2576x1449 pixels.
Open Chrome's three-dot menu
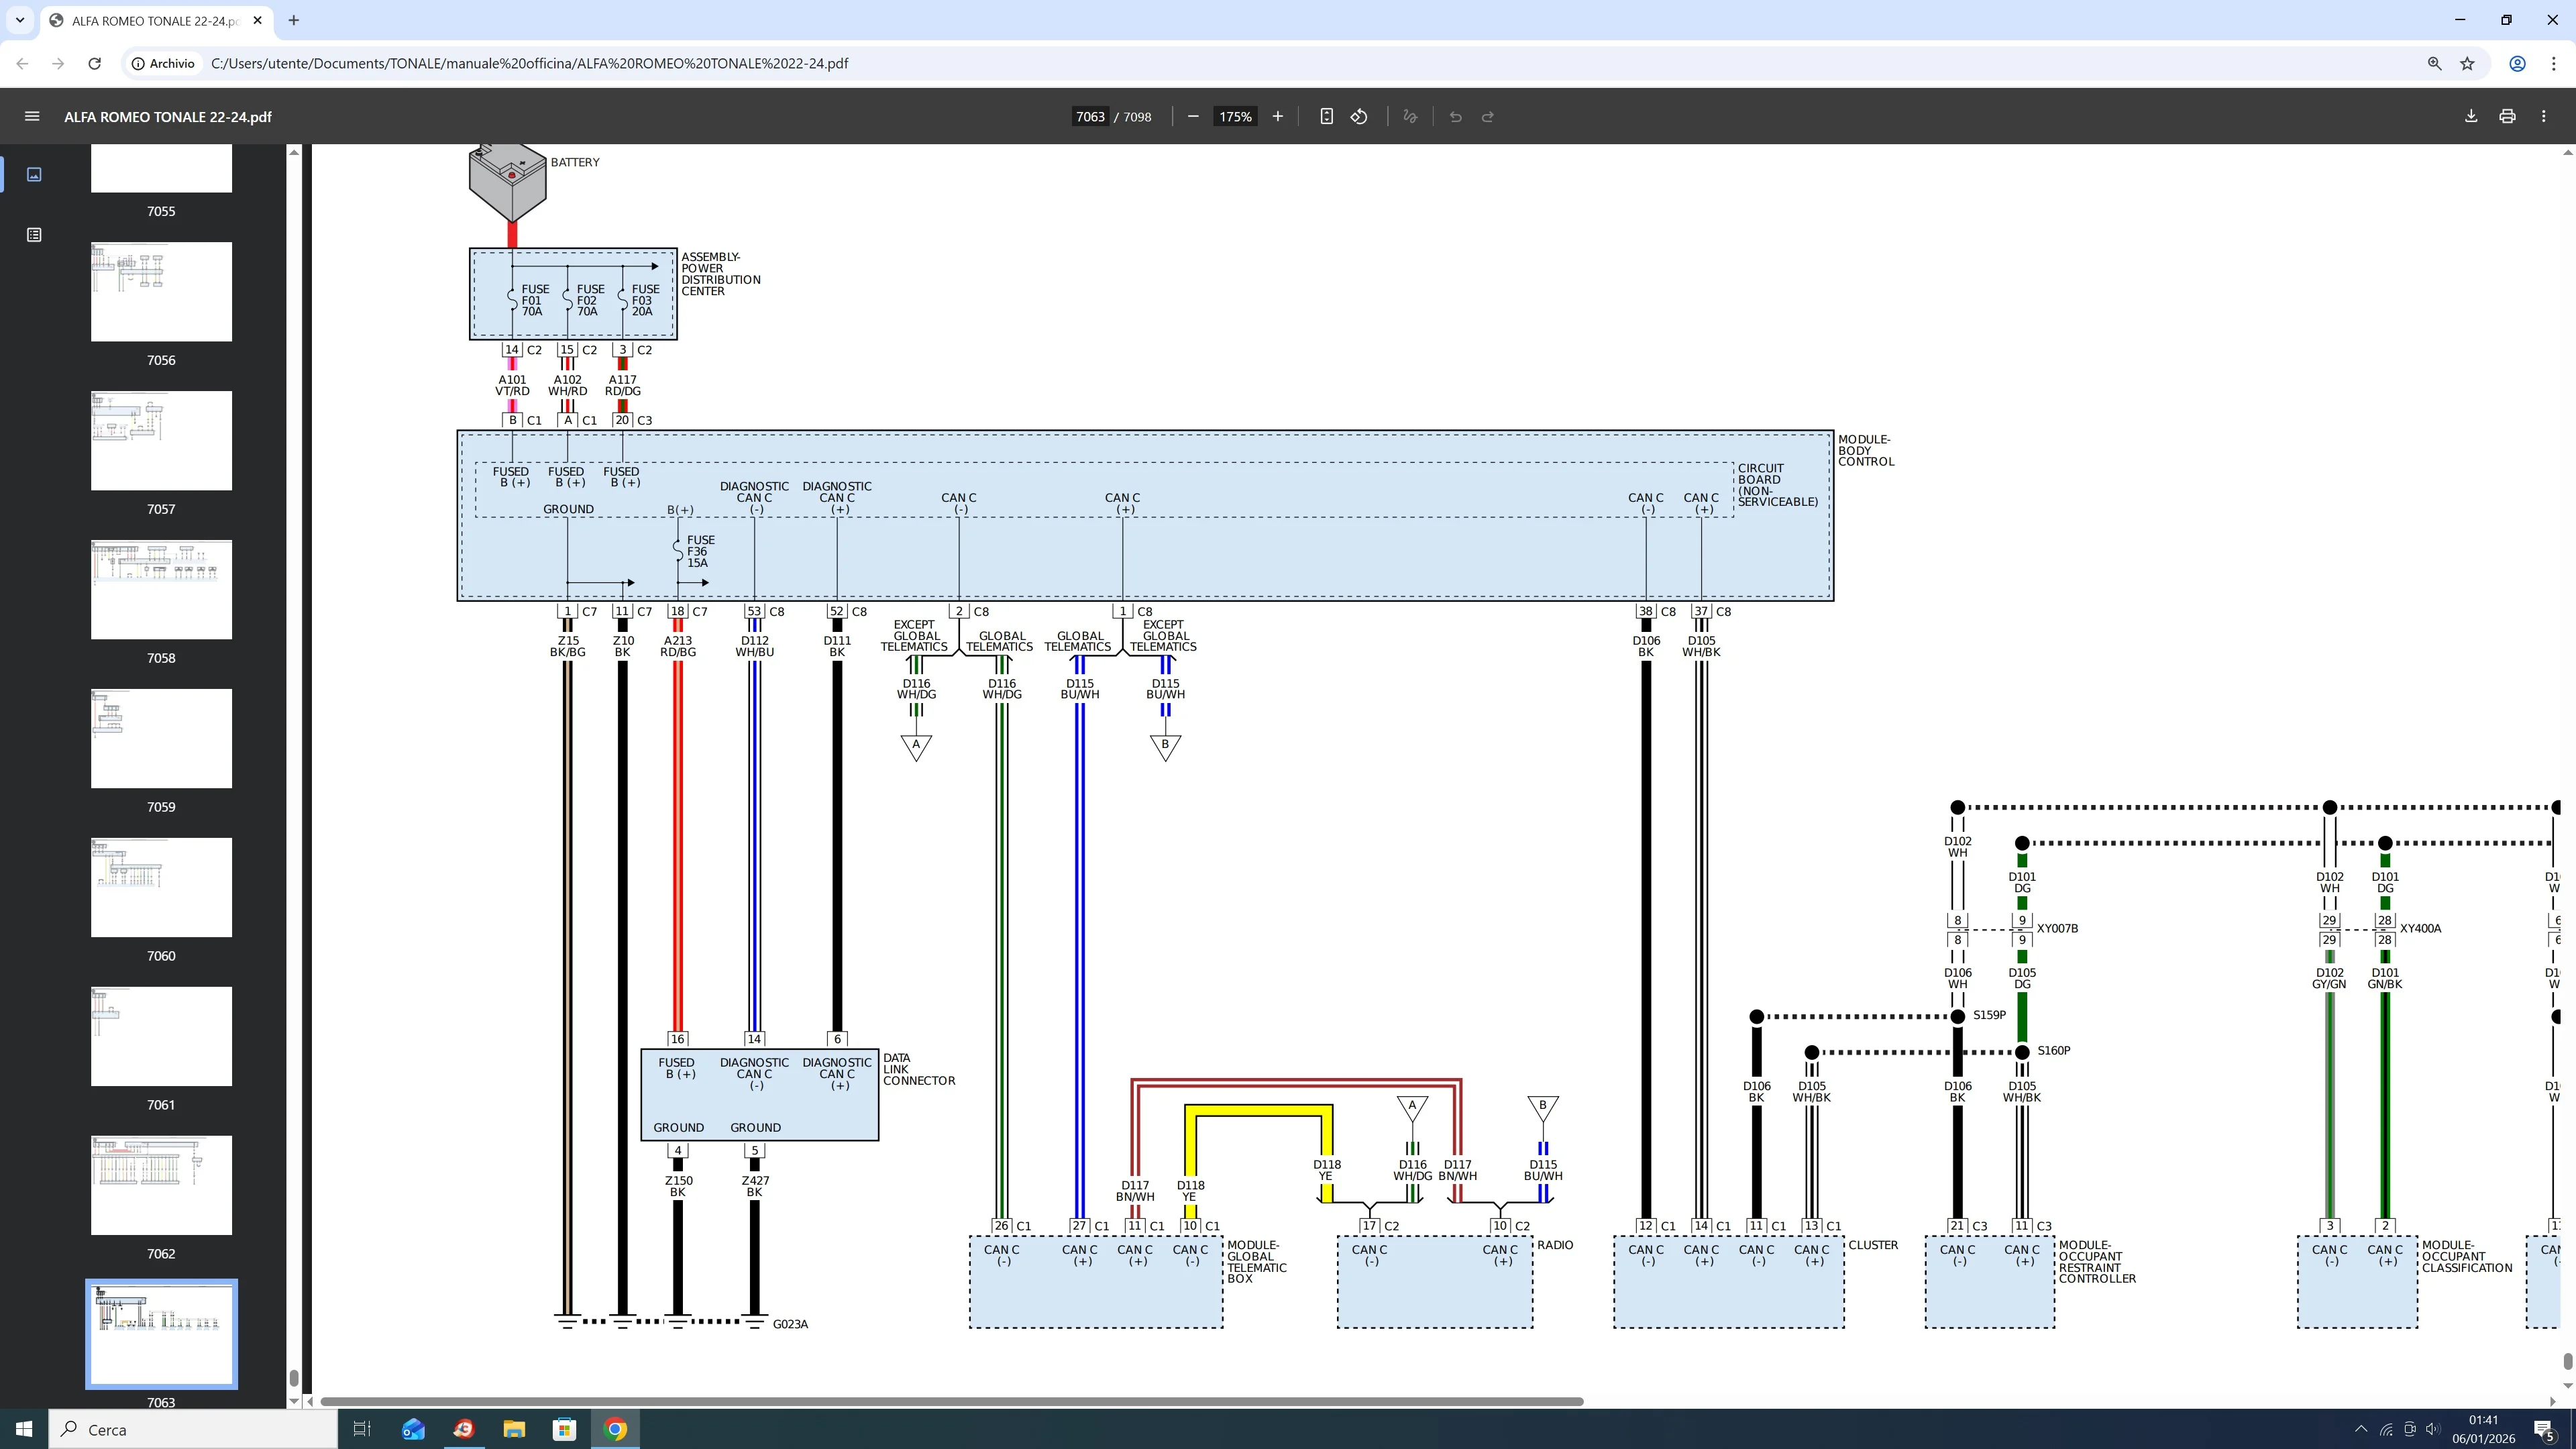pos(2554,63)
